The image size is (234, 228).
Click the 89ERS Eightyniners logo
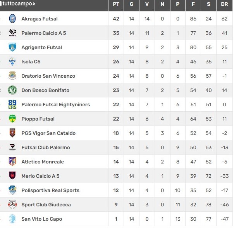[12, 104]
